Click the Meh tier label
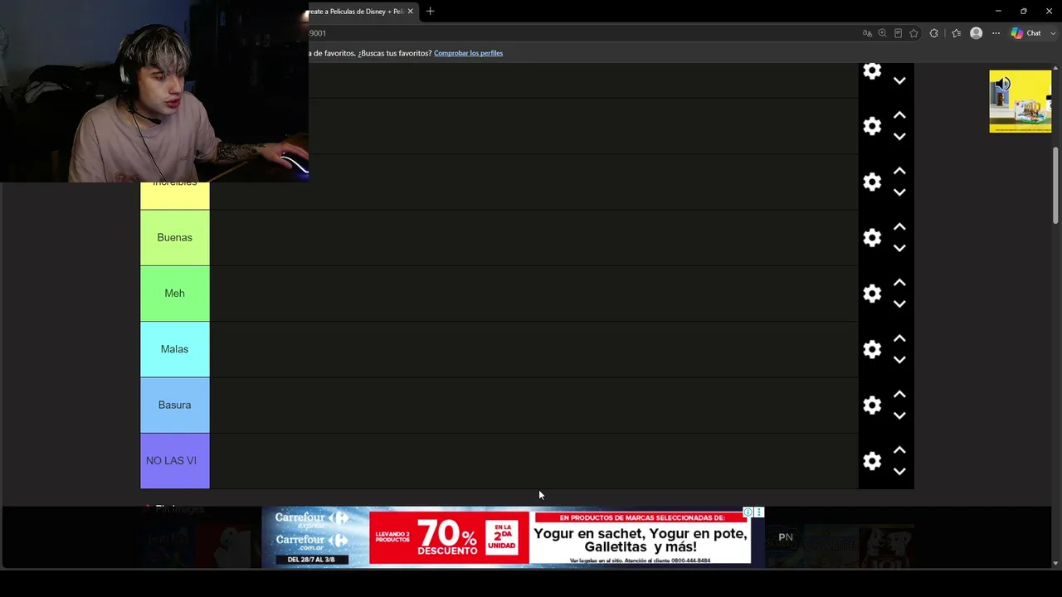The height and width of the screenshot is (597, 1062). 174,294
